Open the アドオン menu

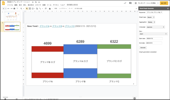pos(56,5)
